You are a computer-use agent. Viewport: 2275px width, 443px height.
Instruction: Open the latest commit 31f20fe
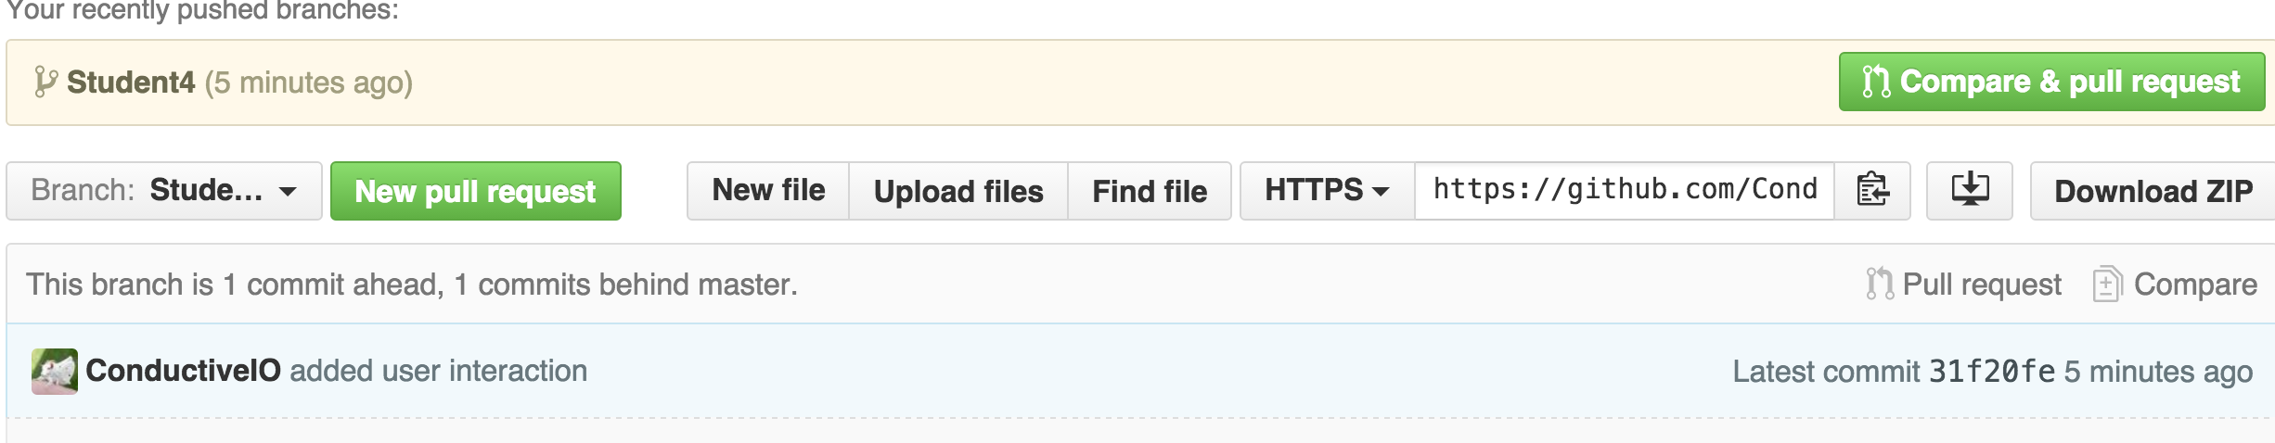[1991, 372]
